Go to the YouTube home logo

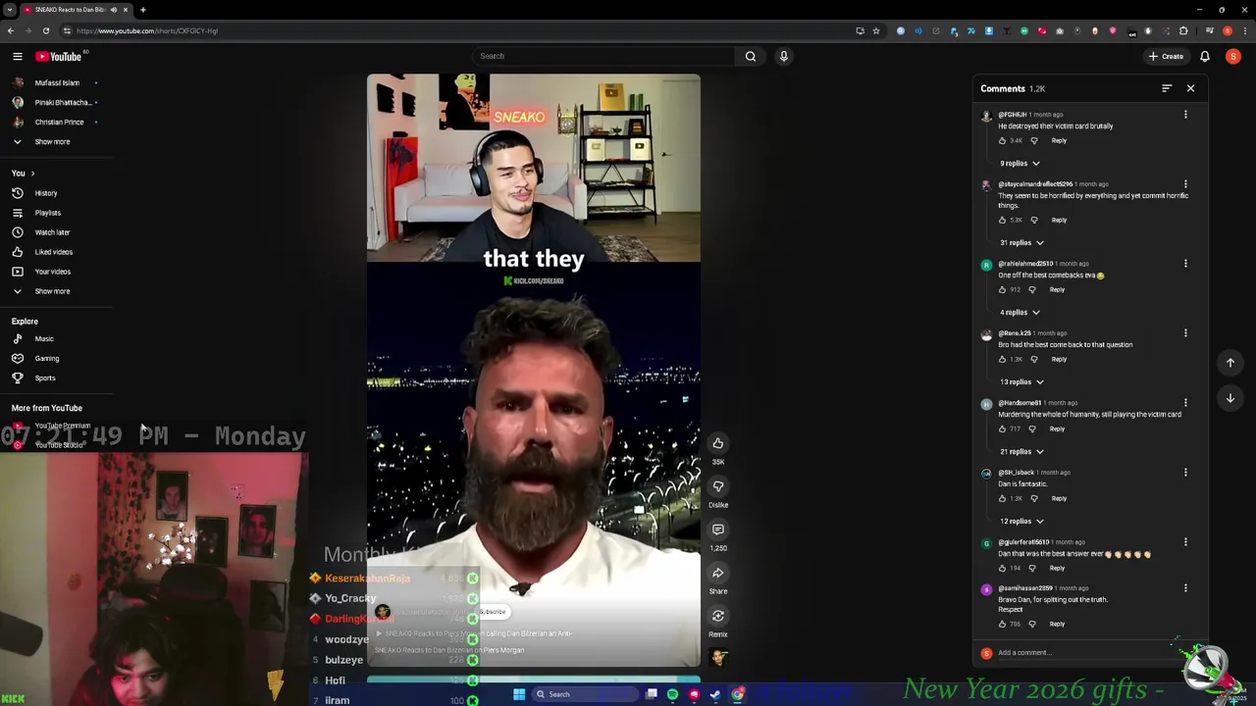click(59, 56)
